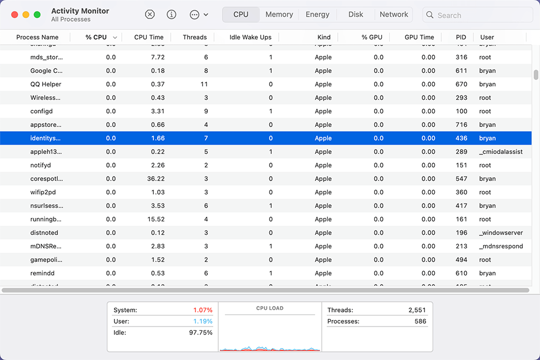Sort by the Idle Wake Ups column

pos(250,37)
